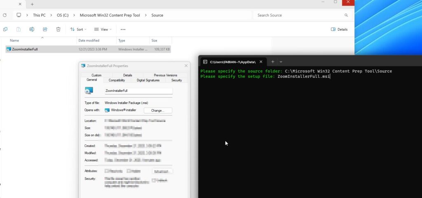This screenshot has height=198, width=422.
Task: Refresh the Explorer folder view
Action: 5,15
